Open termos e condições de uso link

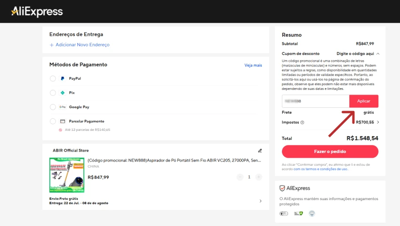point(320,169)
